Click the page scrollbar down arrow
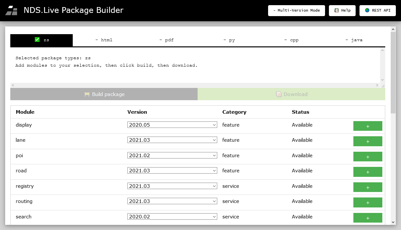401x230 pixels. tap(393, 222)
